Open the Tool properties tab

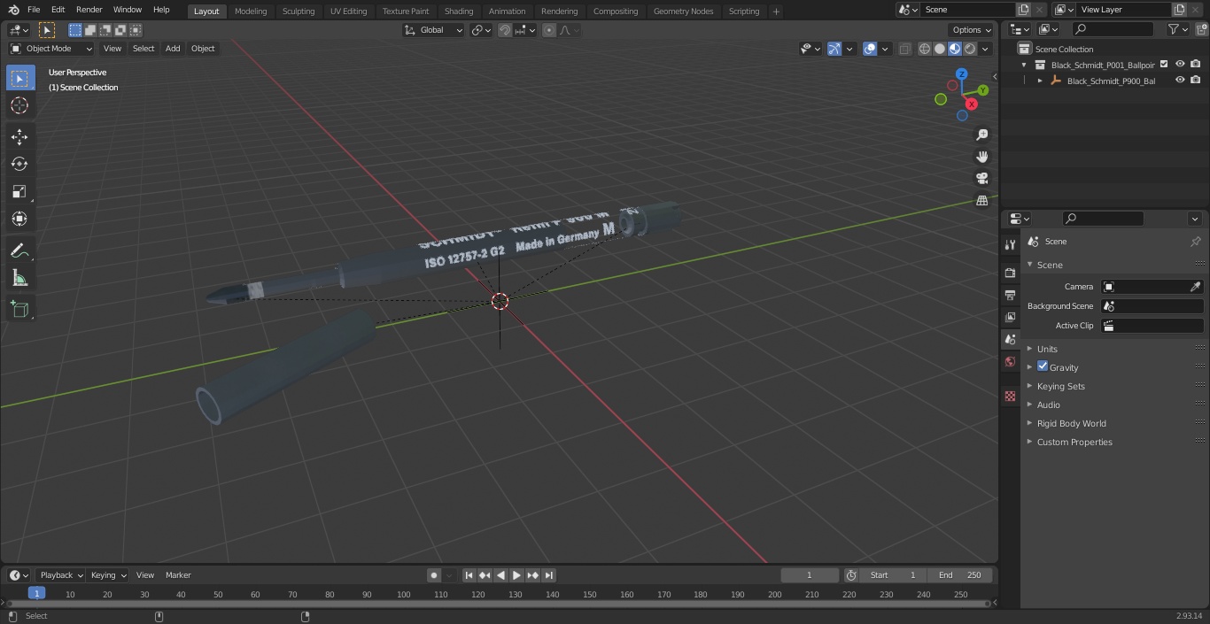(1010, 244)
